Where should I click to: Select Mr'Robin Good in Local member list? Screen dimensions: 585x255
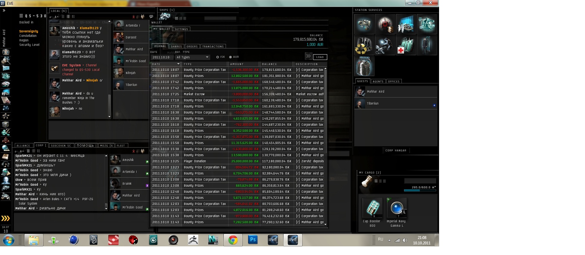[x=131, y=61]
